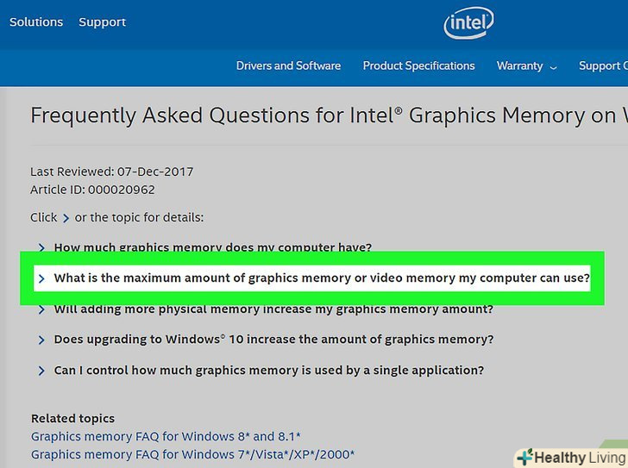Open 'Does upgrading to Windows 10' question
Image resolution: width=628 pixels, height=468 pixels.
273,340
